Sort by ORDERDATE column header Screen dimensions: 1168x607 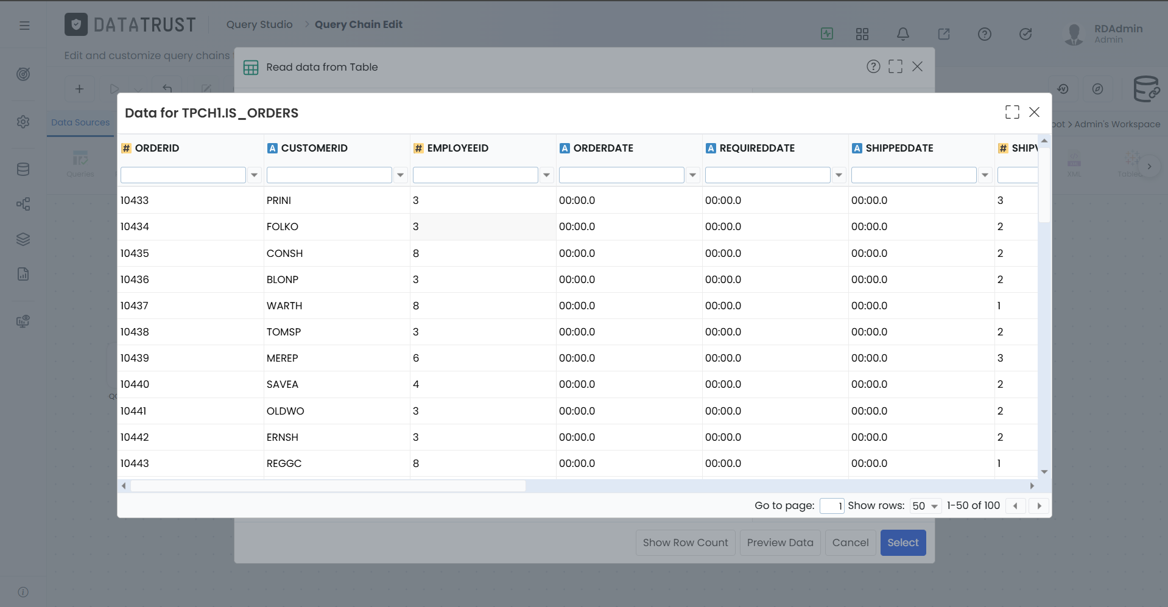tap(603, 148)
